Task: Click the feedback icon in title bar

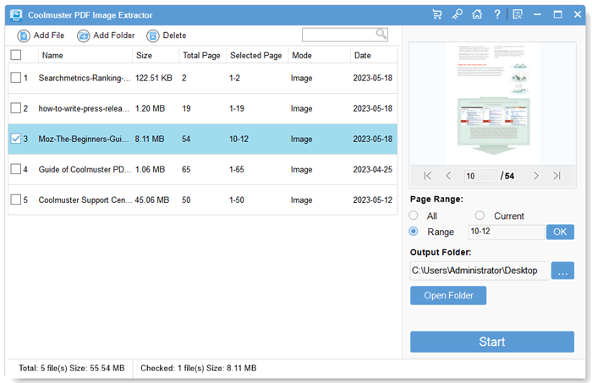Action: click(518, 14)
